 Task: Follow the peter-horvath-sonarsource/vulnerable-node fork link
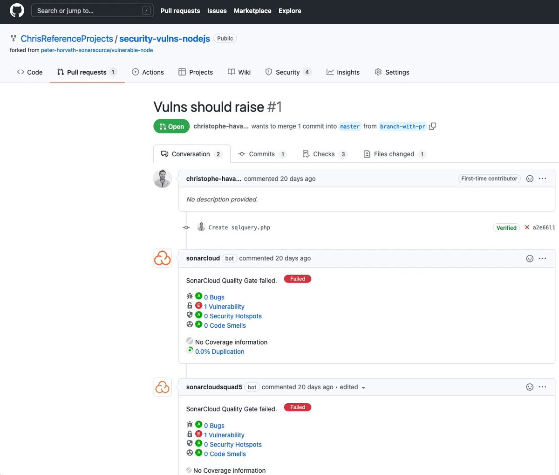pyautogui.click(x=97, y=50)
